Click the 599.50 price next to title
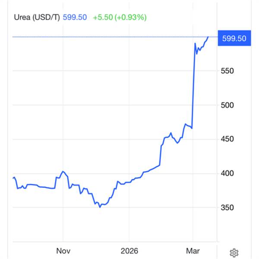259x259 pixels. point(75,17)
